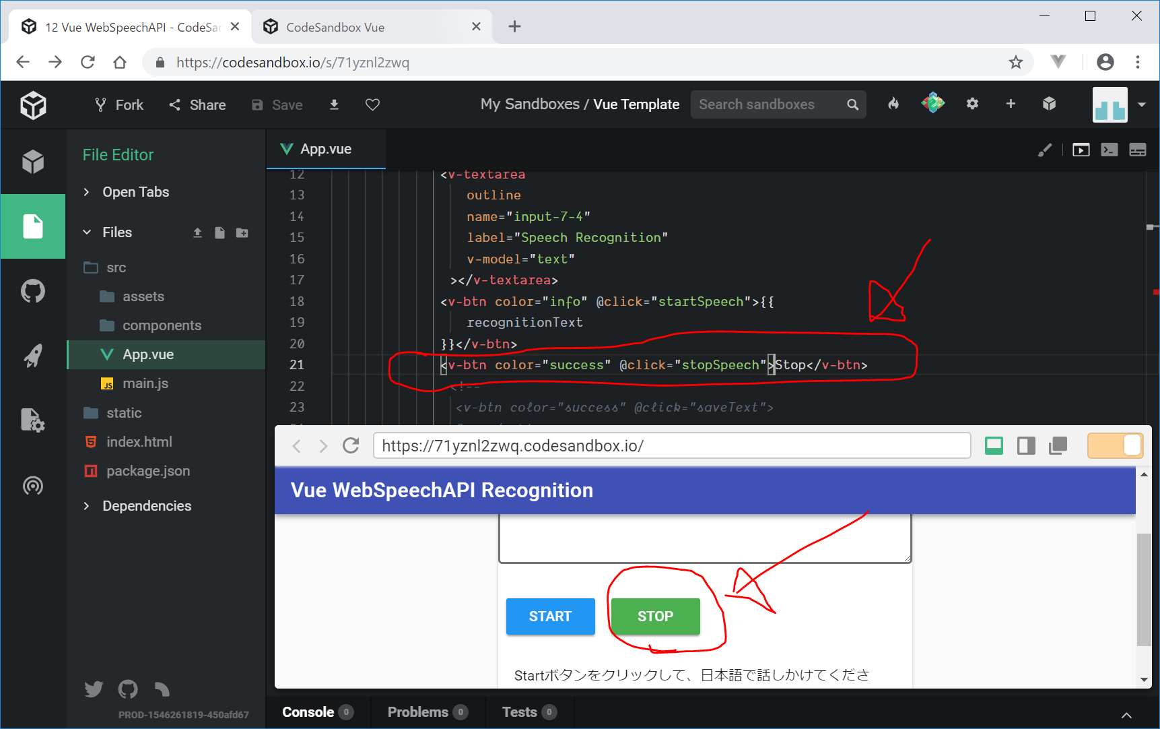The image size is (1160, 729).
Task: Click the green STOP button in the preview
Action: pos(655,616)
